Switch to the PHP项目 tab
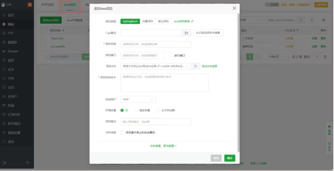 click(x=48, y=5)
